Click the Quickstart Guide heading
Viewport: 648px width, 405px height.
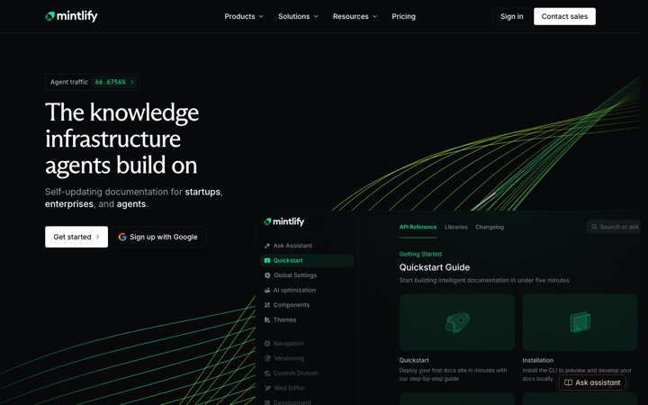[x=435, y=267]
